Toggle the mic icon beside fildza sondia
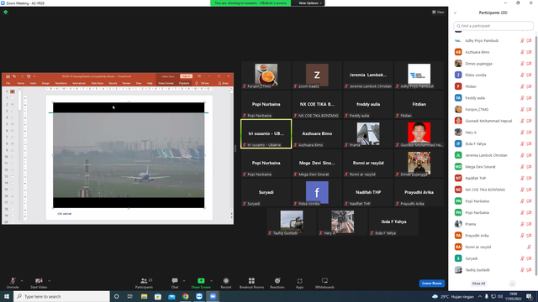The image size is (538, 302). pyautogui.click(x=522, y=75)
